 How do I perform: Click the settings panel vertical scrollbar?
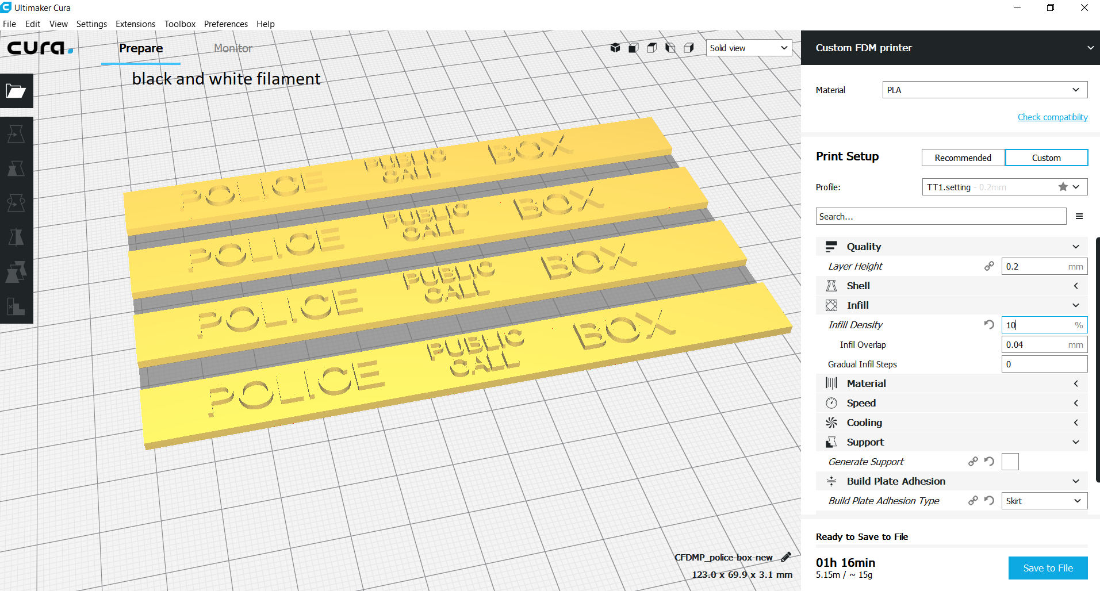tap(1098, 359)
